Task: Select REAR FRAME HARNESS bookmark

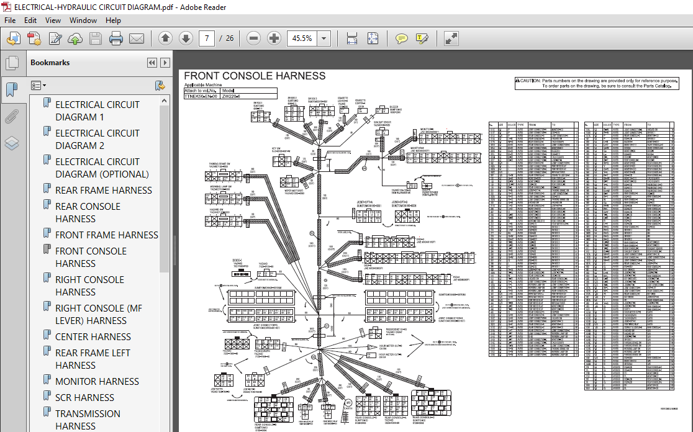Action: pyautogui.click(x=104, y=191)
